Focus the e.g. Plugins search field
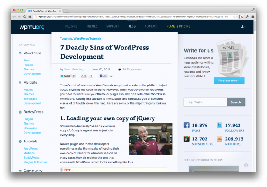 pyautogui.click(x=205, y=102)
